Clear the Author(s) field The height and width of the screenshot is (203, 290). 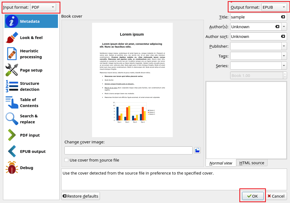coord(277,27)
